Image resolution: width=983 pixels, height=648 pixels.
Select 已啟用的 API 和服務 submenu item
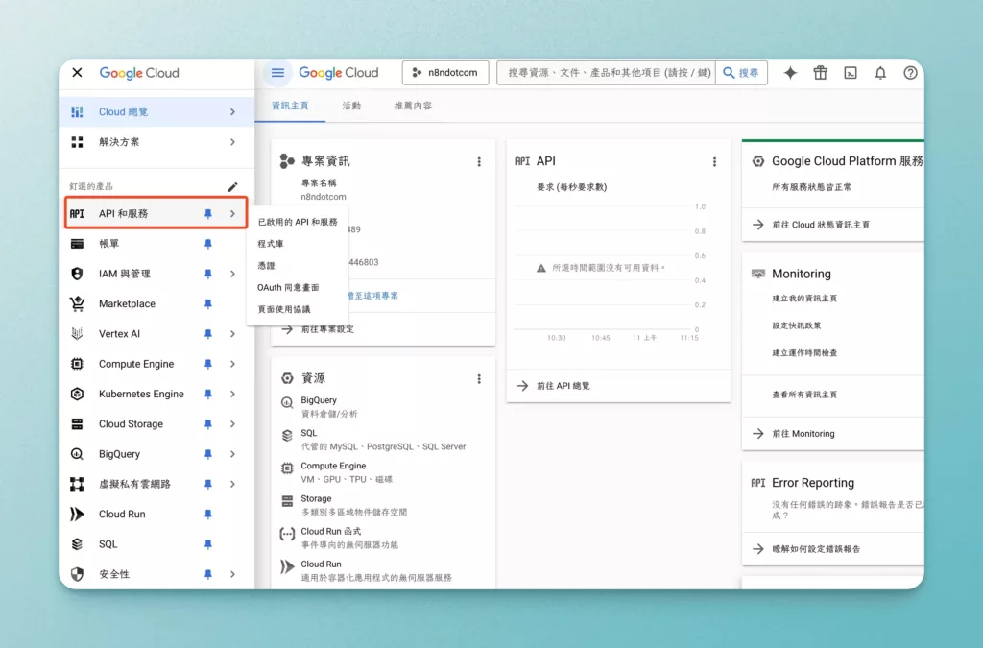coord(298,222)
